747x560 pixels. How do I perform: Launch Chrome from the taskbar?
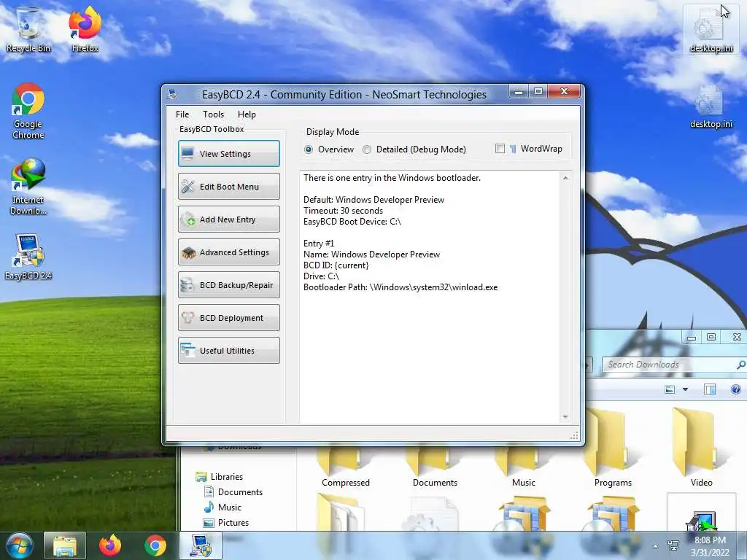point(155,545)
